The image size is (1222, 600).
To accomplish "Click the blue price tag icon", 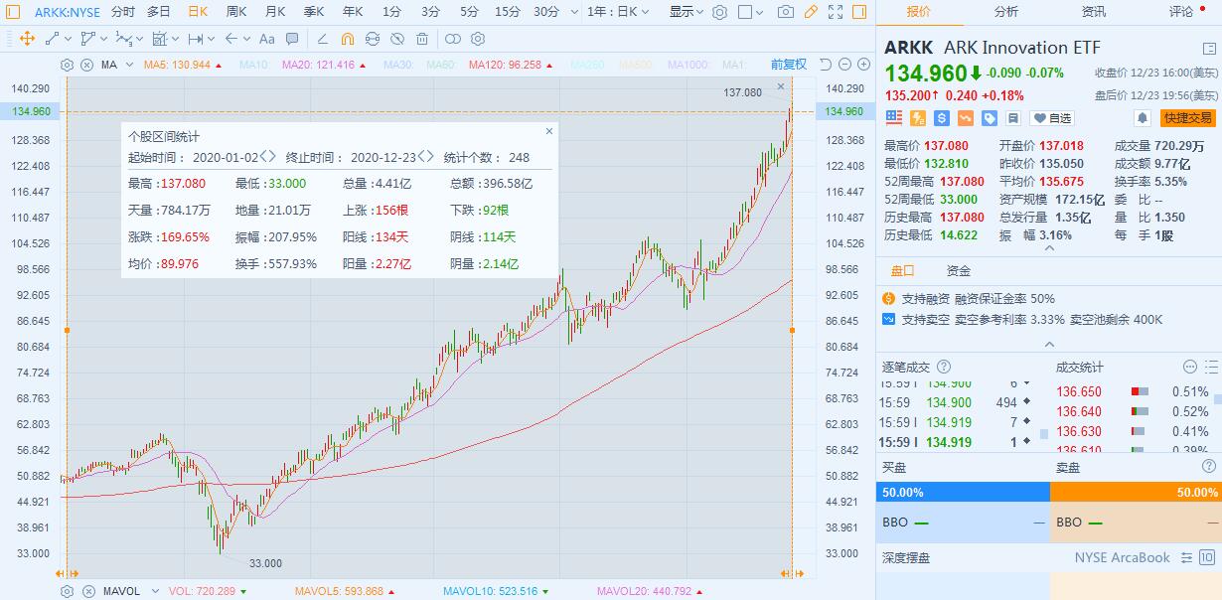I will tap(990, 118).
